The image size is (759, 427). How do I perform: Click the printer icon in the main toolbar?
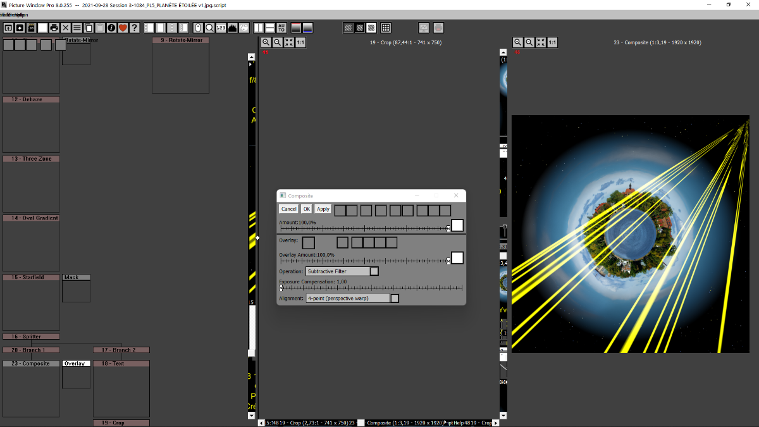pos(54,28)
